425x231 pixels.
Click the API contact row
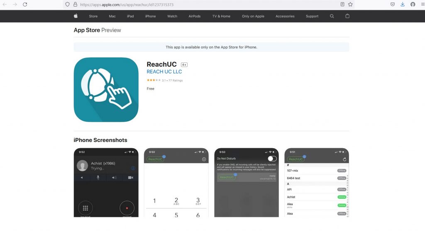316,189
